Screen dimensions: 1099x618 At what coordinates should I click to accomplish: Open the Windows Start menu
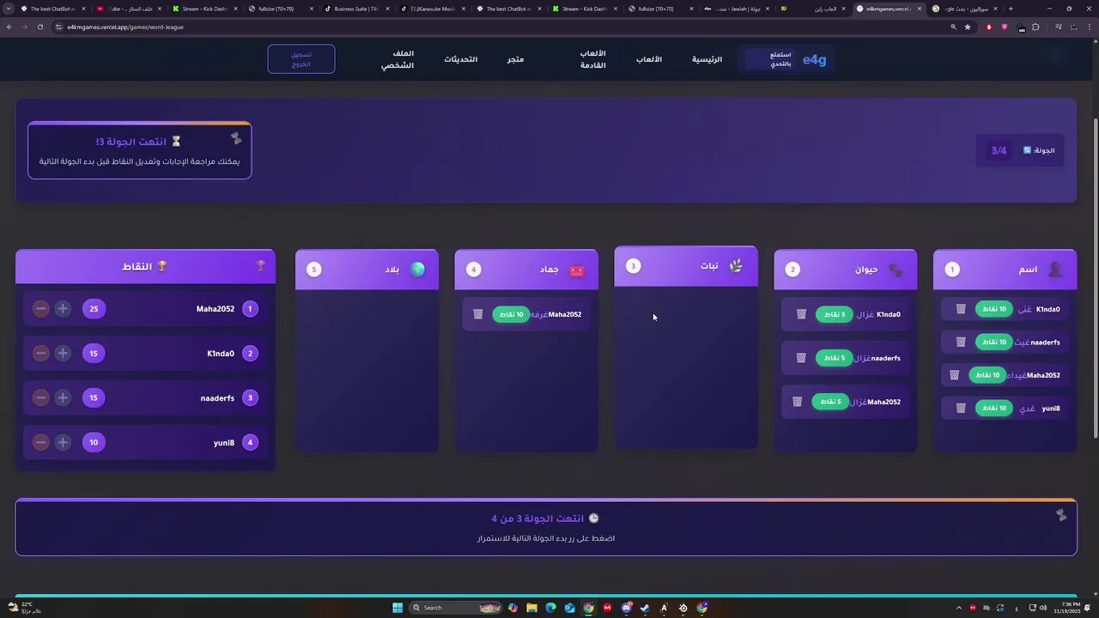[398, 608]
